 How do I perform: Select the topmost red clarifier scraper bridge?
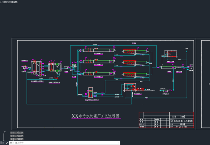(x=130, y=51)
